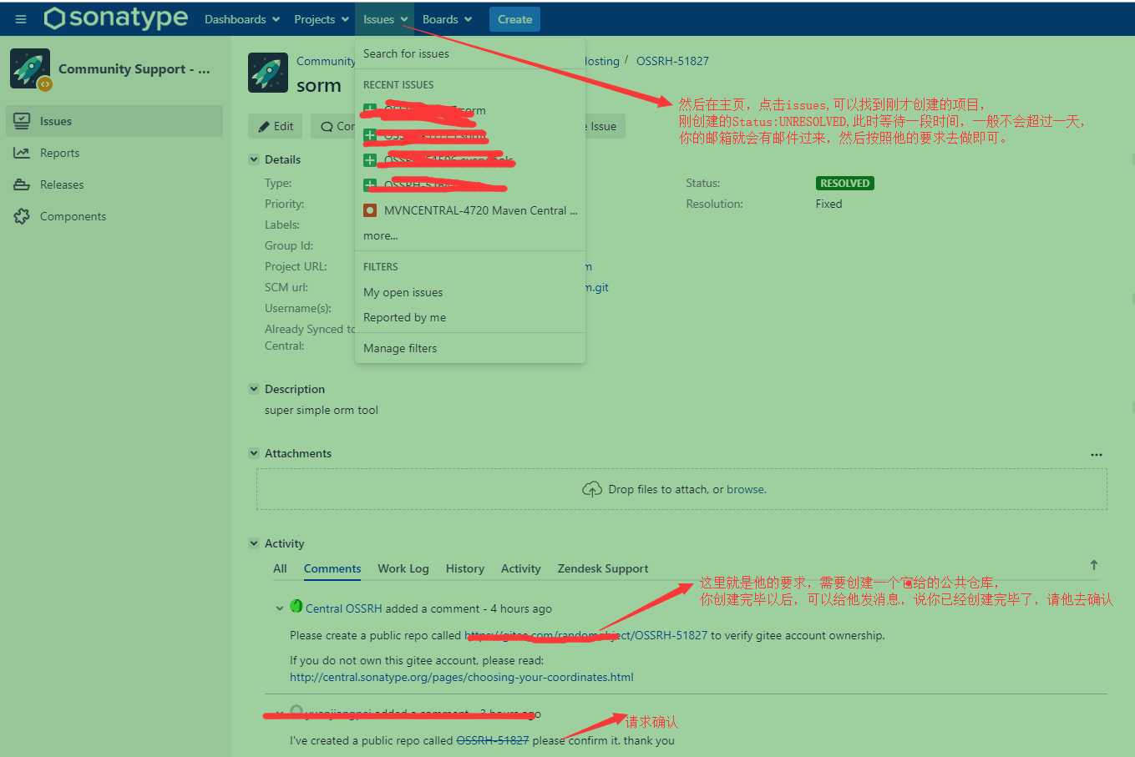Image resolution: width=1135 pixels, height=757 pixels.
Task: Select Reported by me filter
Action: 470,317
